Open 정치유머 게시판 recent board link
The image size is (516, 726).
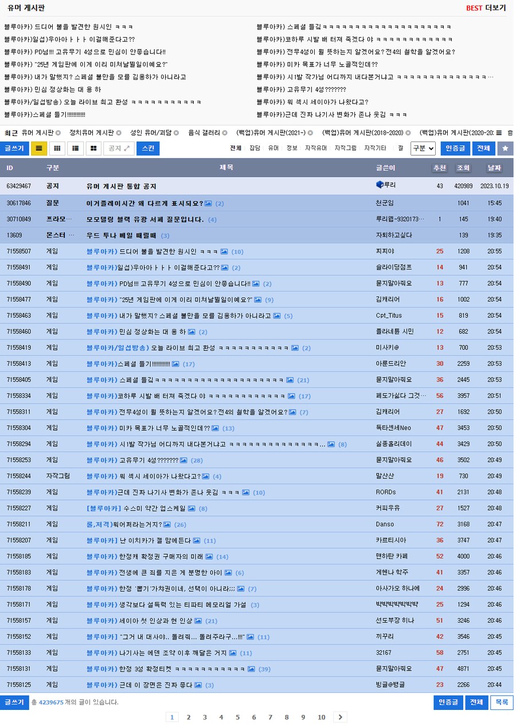tap(91, 133)
